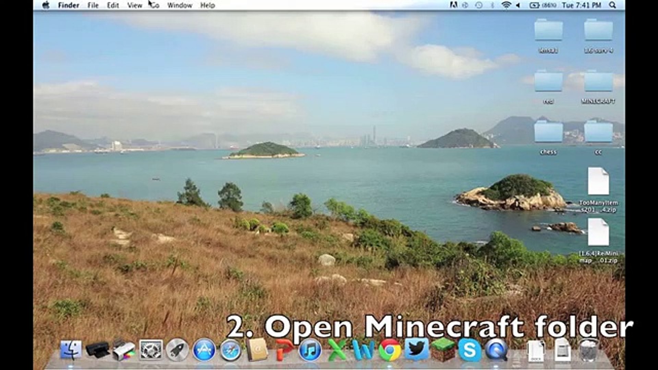
Task: Open the Wi-Fi status menu
Action: coord(506,5)
